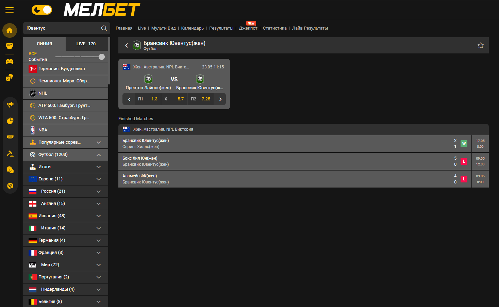Open Германия. Бундеслига in sidebar
499x307 pixels.
pos(66,69)
